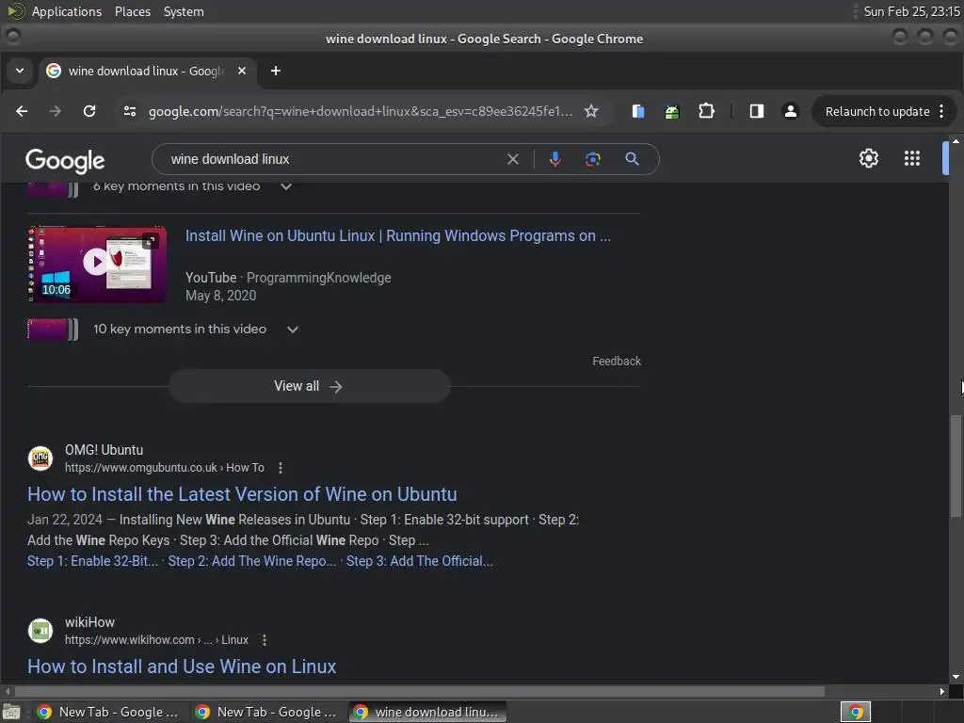Image resolution: width=964 pixels, height=723 pixels.
Task: Select wine download linu... taskbar entry
Action: click(428, 712)
